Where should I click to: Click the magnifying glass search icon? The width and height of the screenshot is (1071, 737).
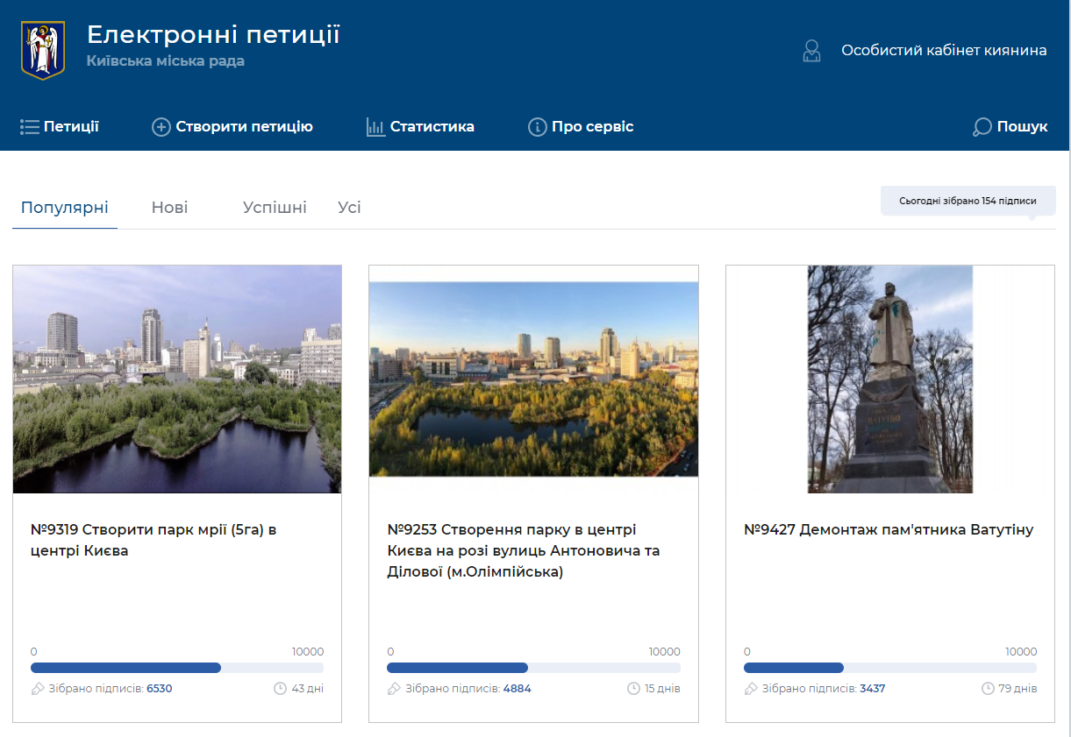[982, 127]
